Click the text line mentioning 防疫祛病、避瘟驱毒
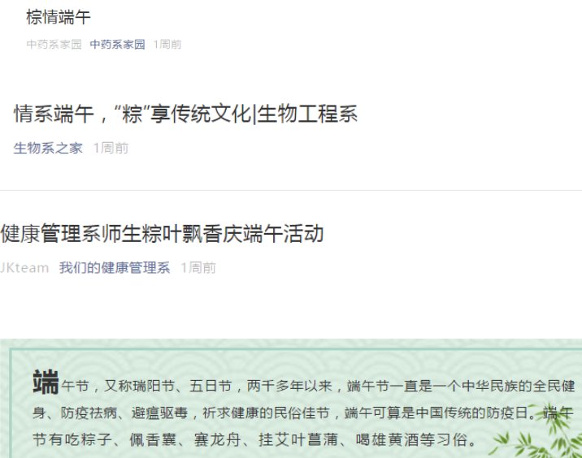The height and width of the screenshot is (458, 582). coord(302,413)
